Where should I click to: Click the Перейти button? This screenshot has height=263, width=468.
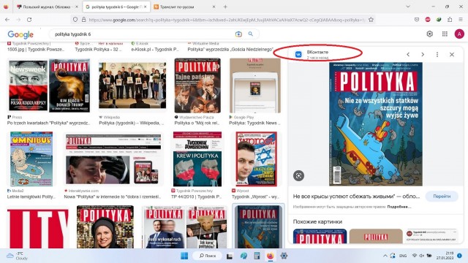coord(442,197)
